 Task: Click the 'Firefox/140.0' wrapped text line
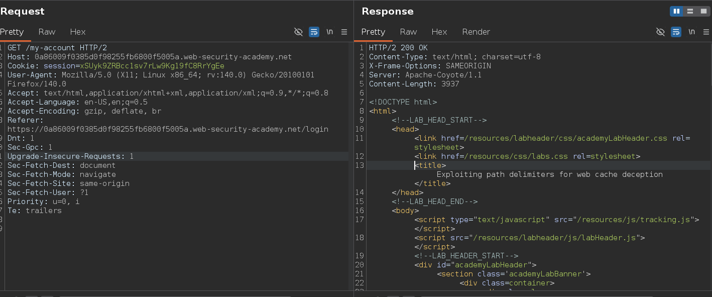37,84
